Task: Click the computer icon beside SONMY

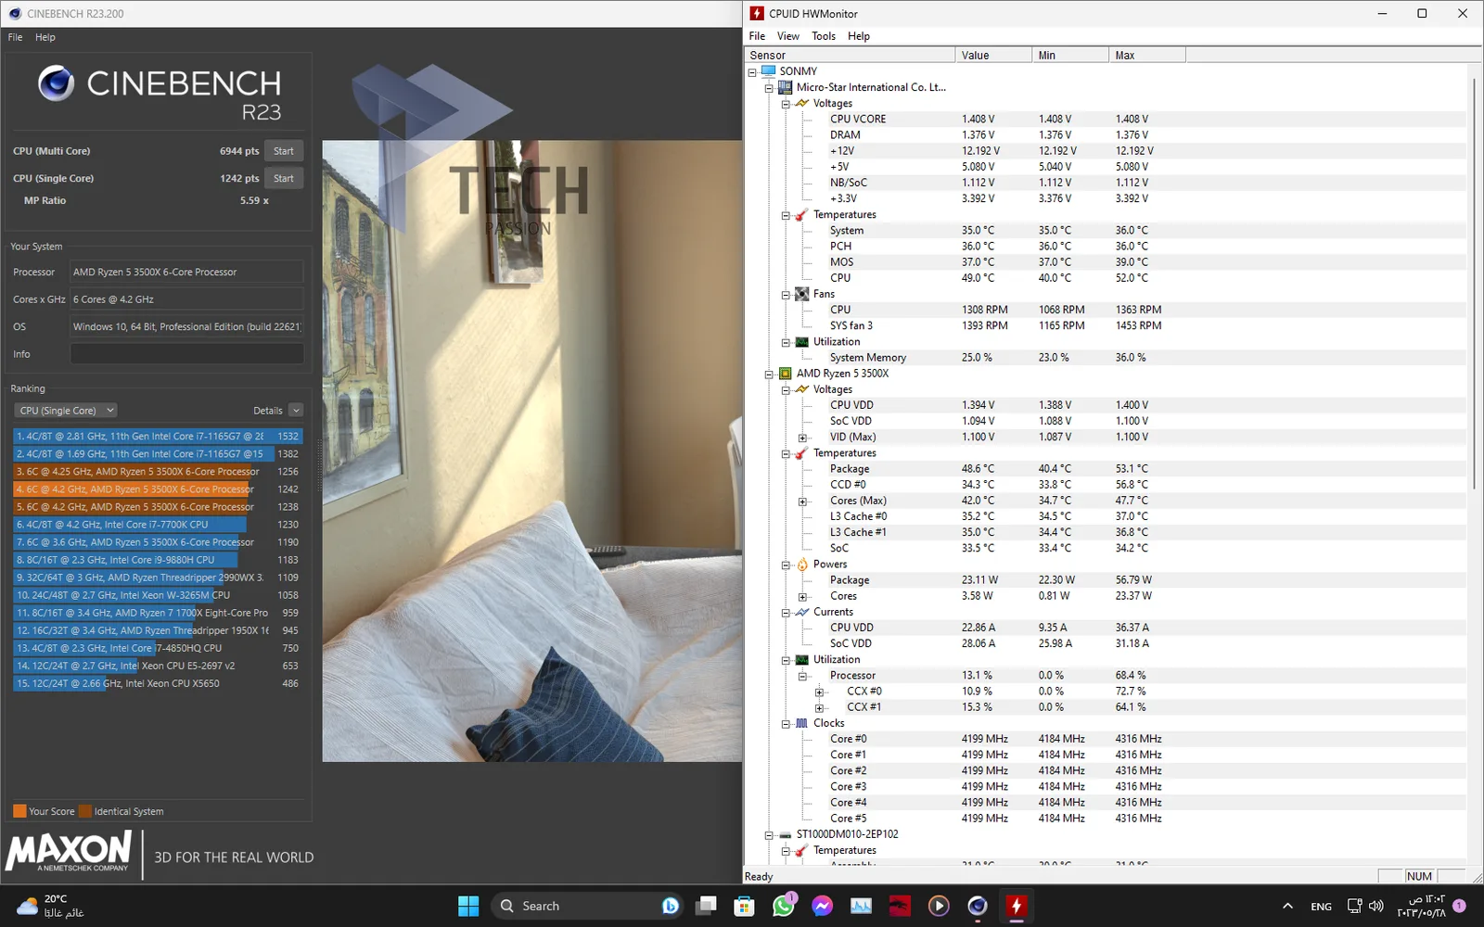Action: 768,71
